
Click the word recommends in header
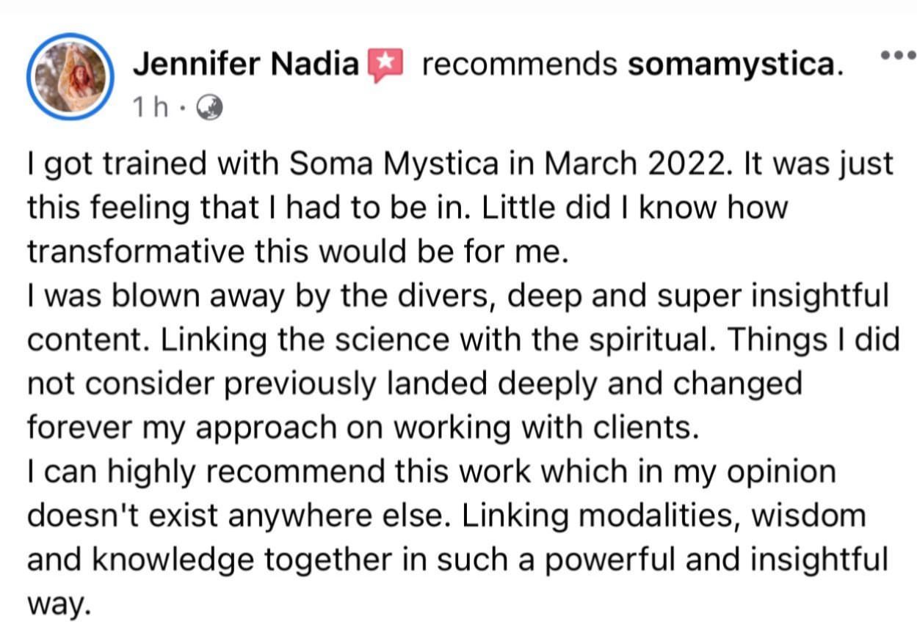pos(520,66)
